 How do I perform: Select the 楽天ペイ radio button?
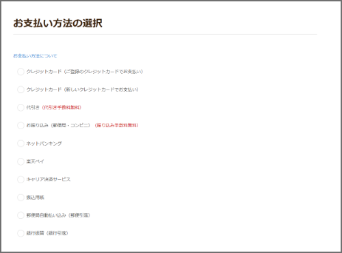coord(21,161)
